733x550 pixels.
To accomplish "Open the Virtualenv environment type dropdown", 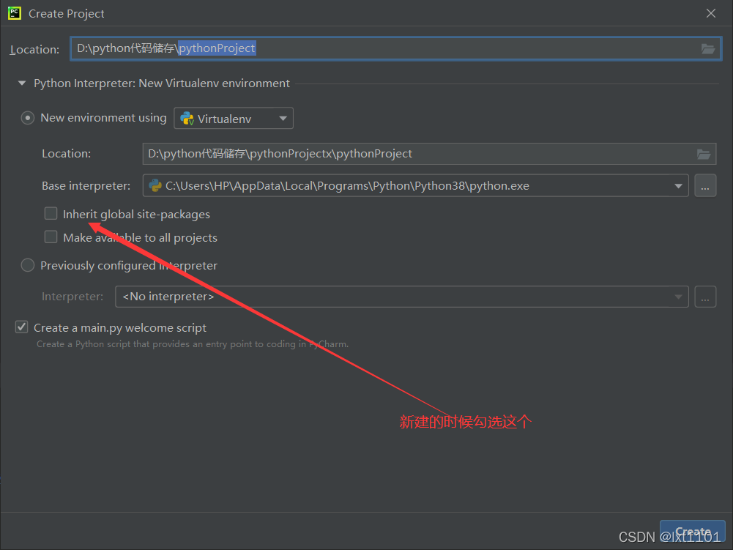I will (284, 118).
